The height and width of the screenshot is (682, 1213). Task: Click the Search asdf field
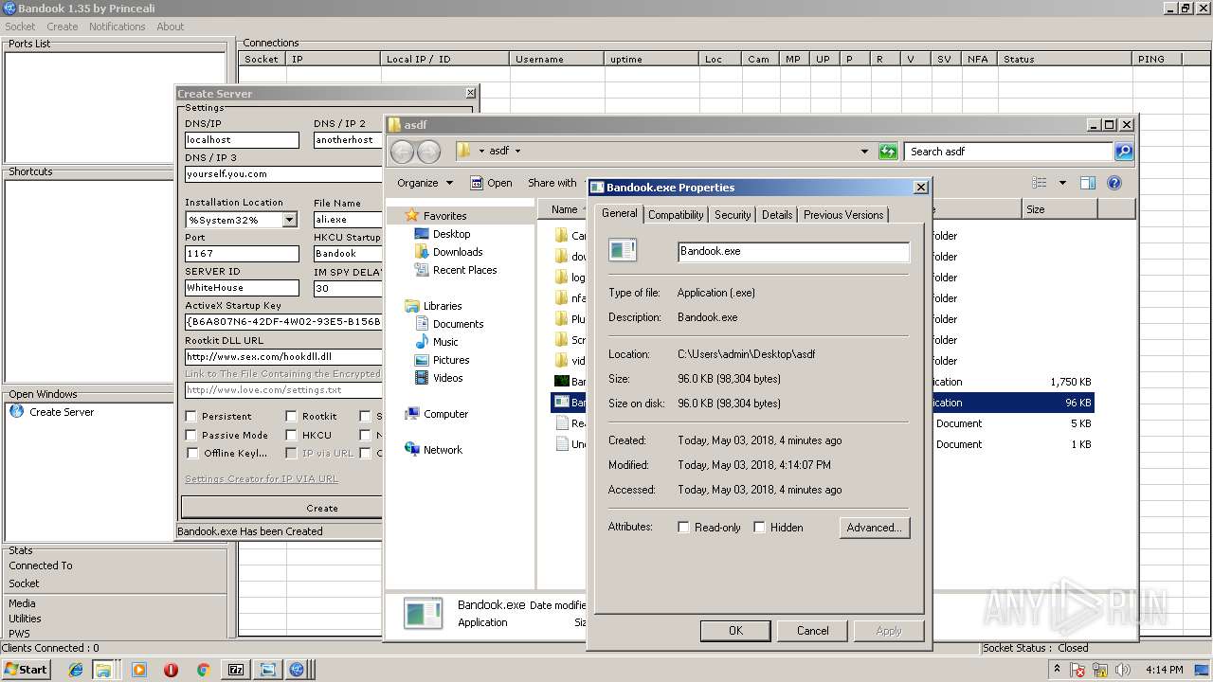click(1008, 152)
